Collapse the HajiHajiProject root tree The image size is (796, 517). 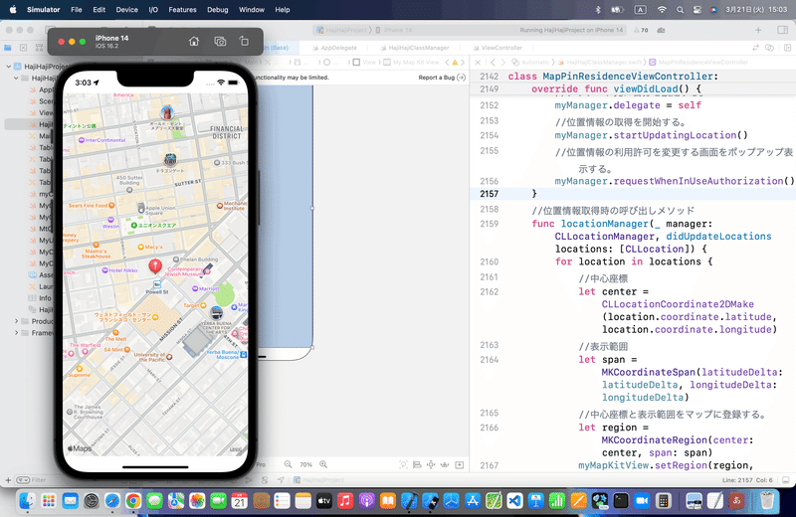(9, 67)
